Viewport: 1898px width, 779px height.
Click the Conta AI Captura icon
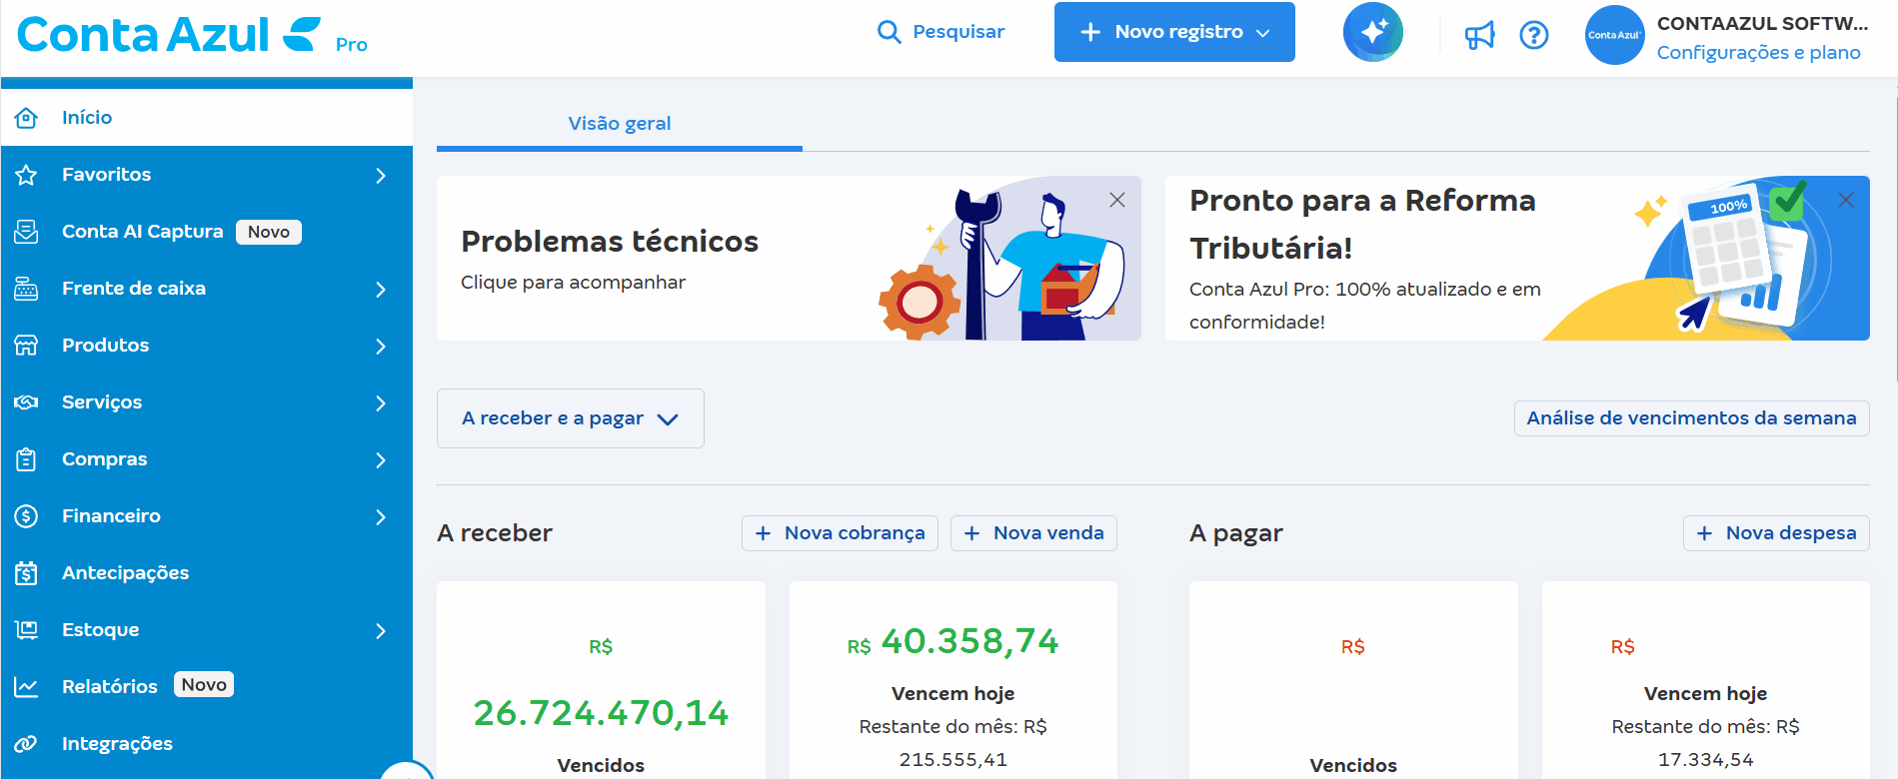26,232
